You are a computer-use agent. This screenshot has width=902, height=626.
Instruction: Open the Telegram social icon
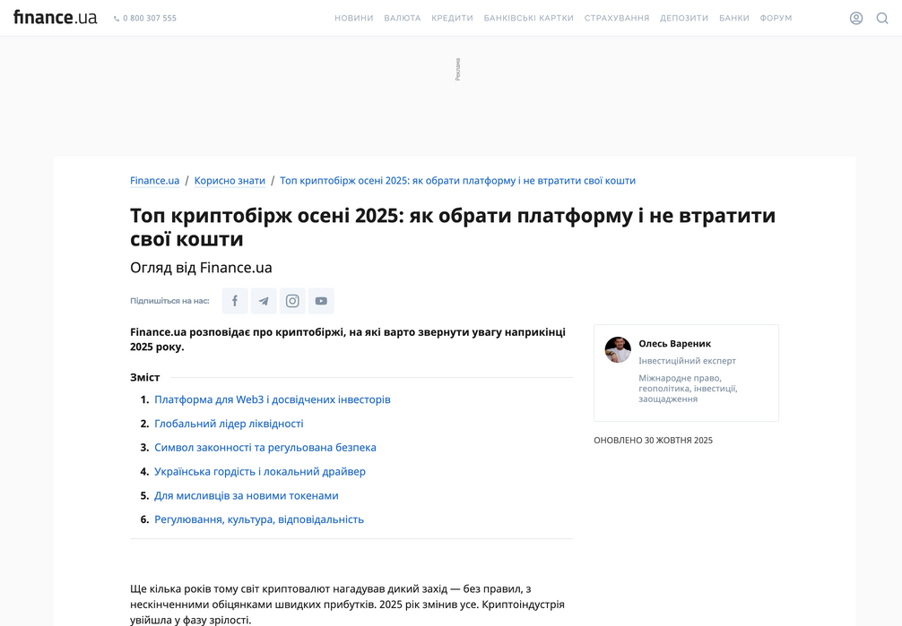(x=264, y=301)
